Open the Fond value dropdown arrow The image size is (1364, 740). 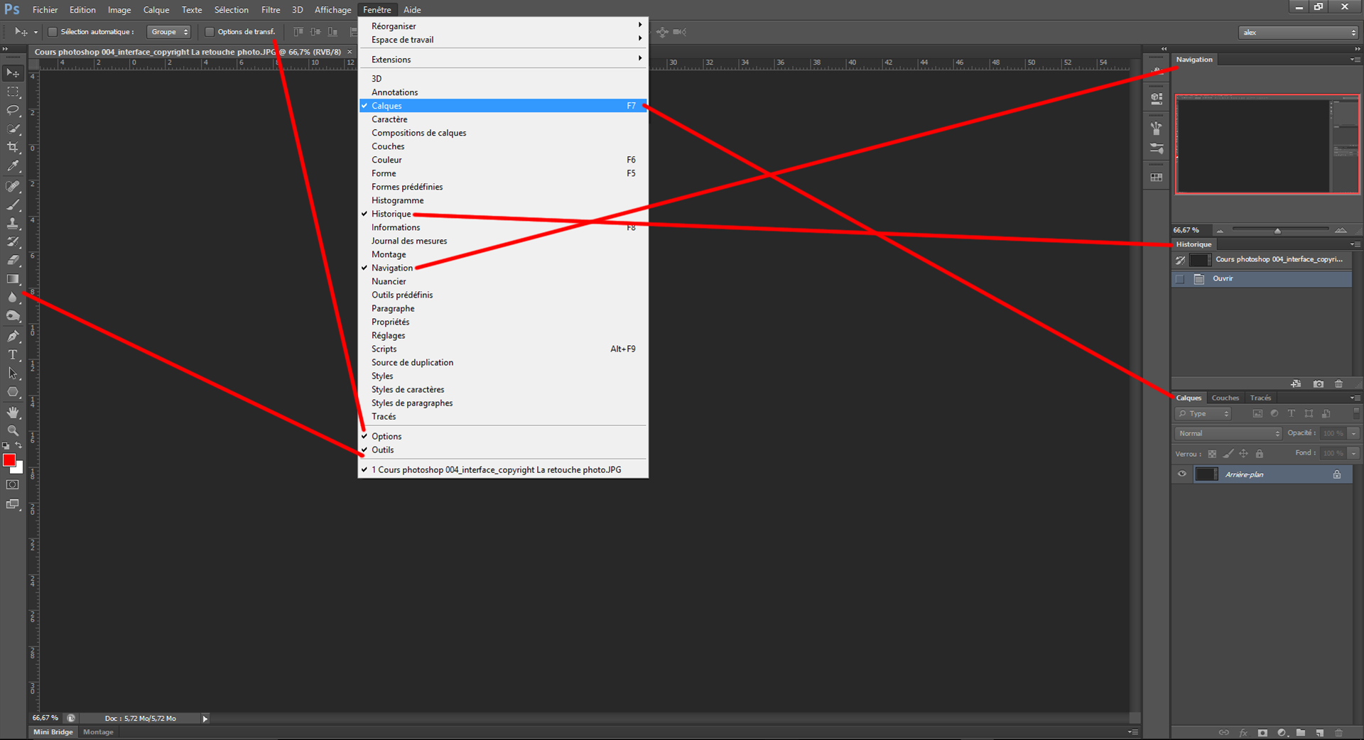click(x=1354, y=453)
